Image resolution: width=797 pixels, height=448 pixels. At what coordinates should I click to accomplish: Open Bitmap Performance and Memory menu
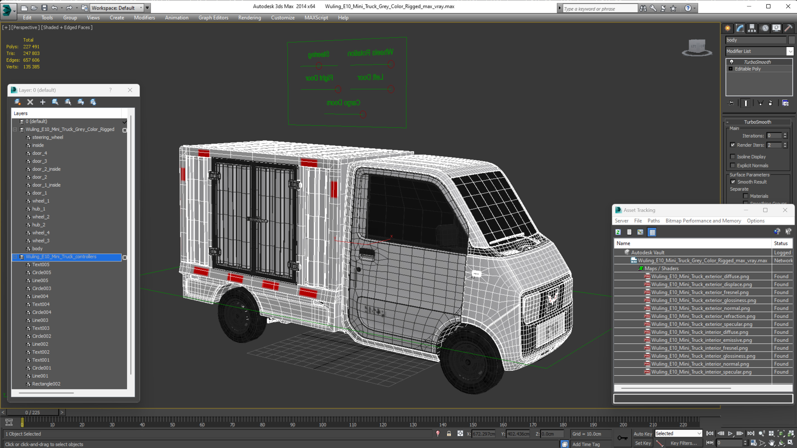click(x=703, y=221)
